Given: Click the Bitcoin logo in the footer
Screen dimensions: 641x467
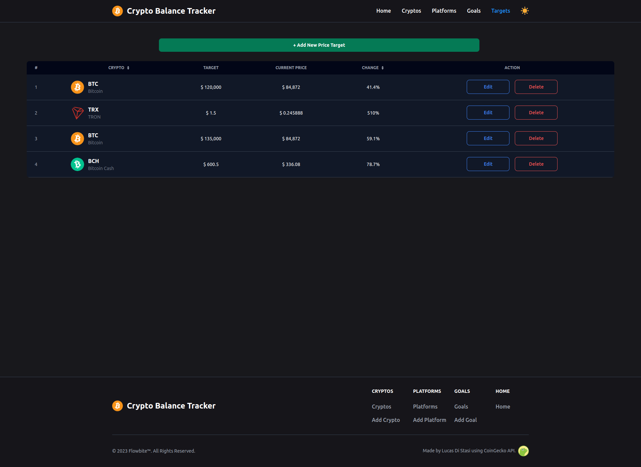Looking at the screenshot, I should (x=118, y=406).
